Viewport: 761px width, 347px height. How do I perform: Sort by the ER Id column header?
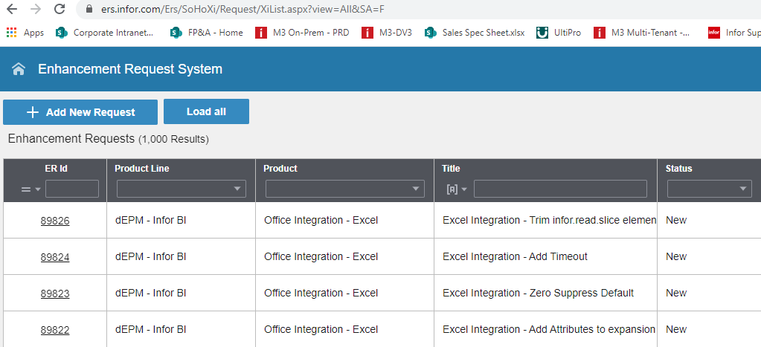55,169
